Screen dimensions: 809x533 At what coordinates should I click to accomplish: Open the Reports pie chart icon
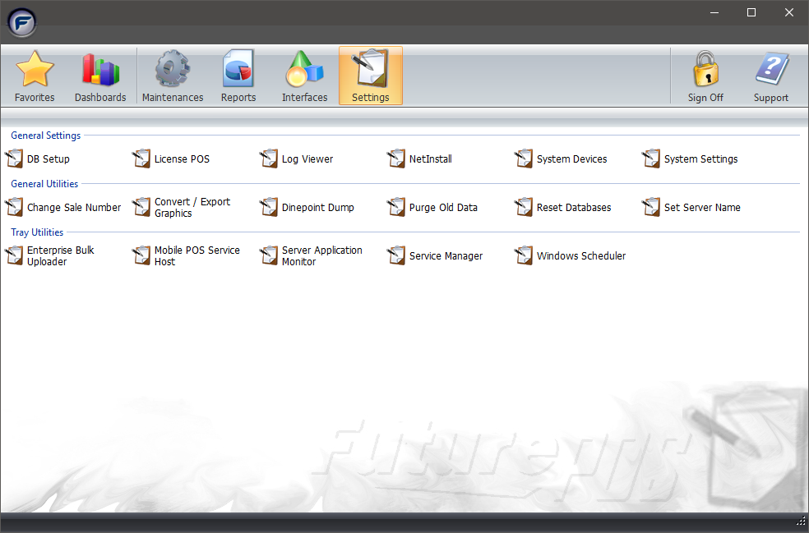(238, 68)
